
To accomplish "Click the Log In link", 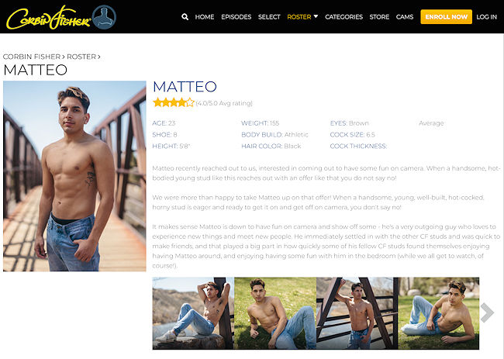I will coord(487,17).
